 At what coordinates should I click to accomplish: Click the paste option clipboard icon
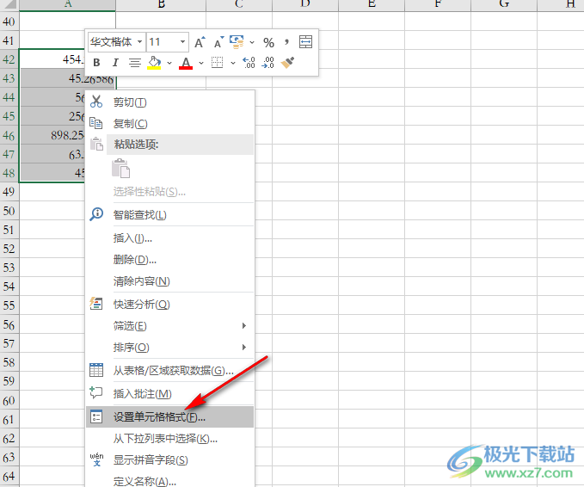[x=120, y=169]
